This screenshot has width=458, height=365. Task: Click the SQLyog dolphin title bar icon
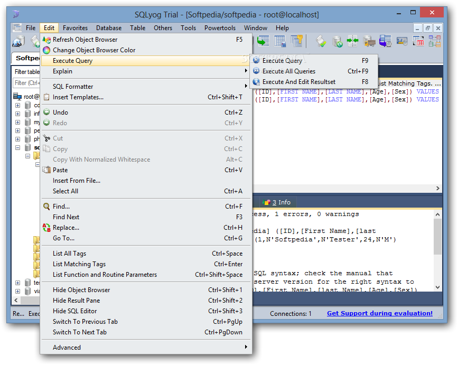16,14
